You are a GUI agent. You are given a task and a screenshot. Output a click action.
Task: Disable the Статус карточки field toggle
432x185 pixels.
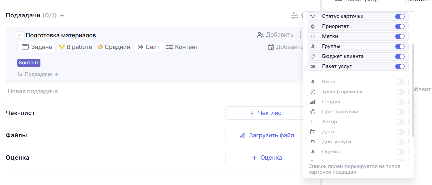(x=400, y=16)
